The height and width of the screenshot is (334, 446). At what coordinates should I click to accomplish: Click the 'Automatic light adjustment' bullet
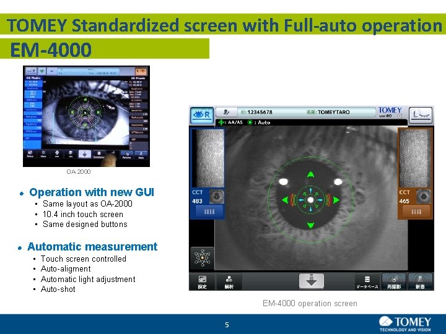tap(88, 279)
